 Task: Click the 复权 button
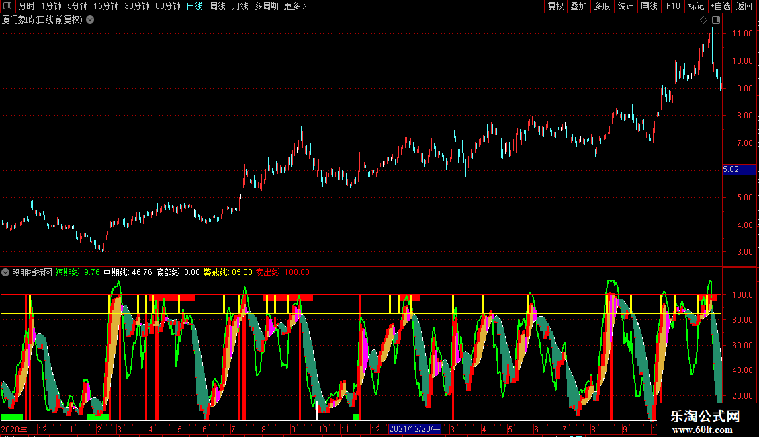click(555, 6)
